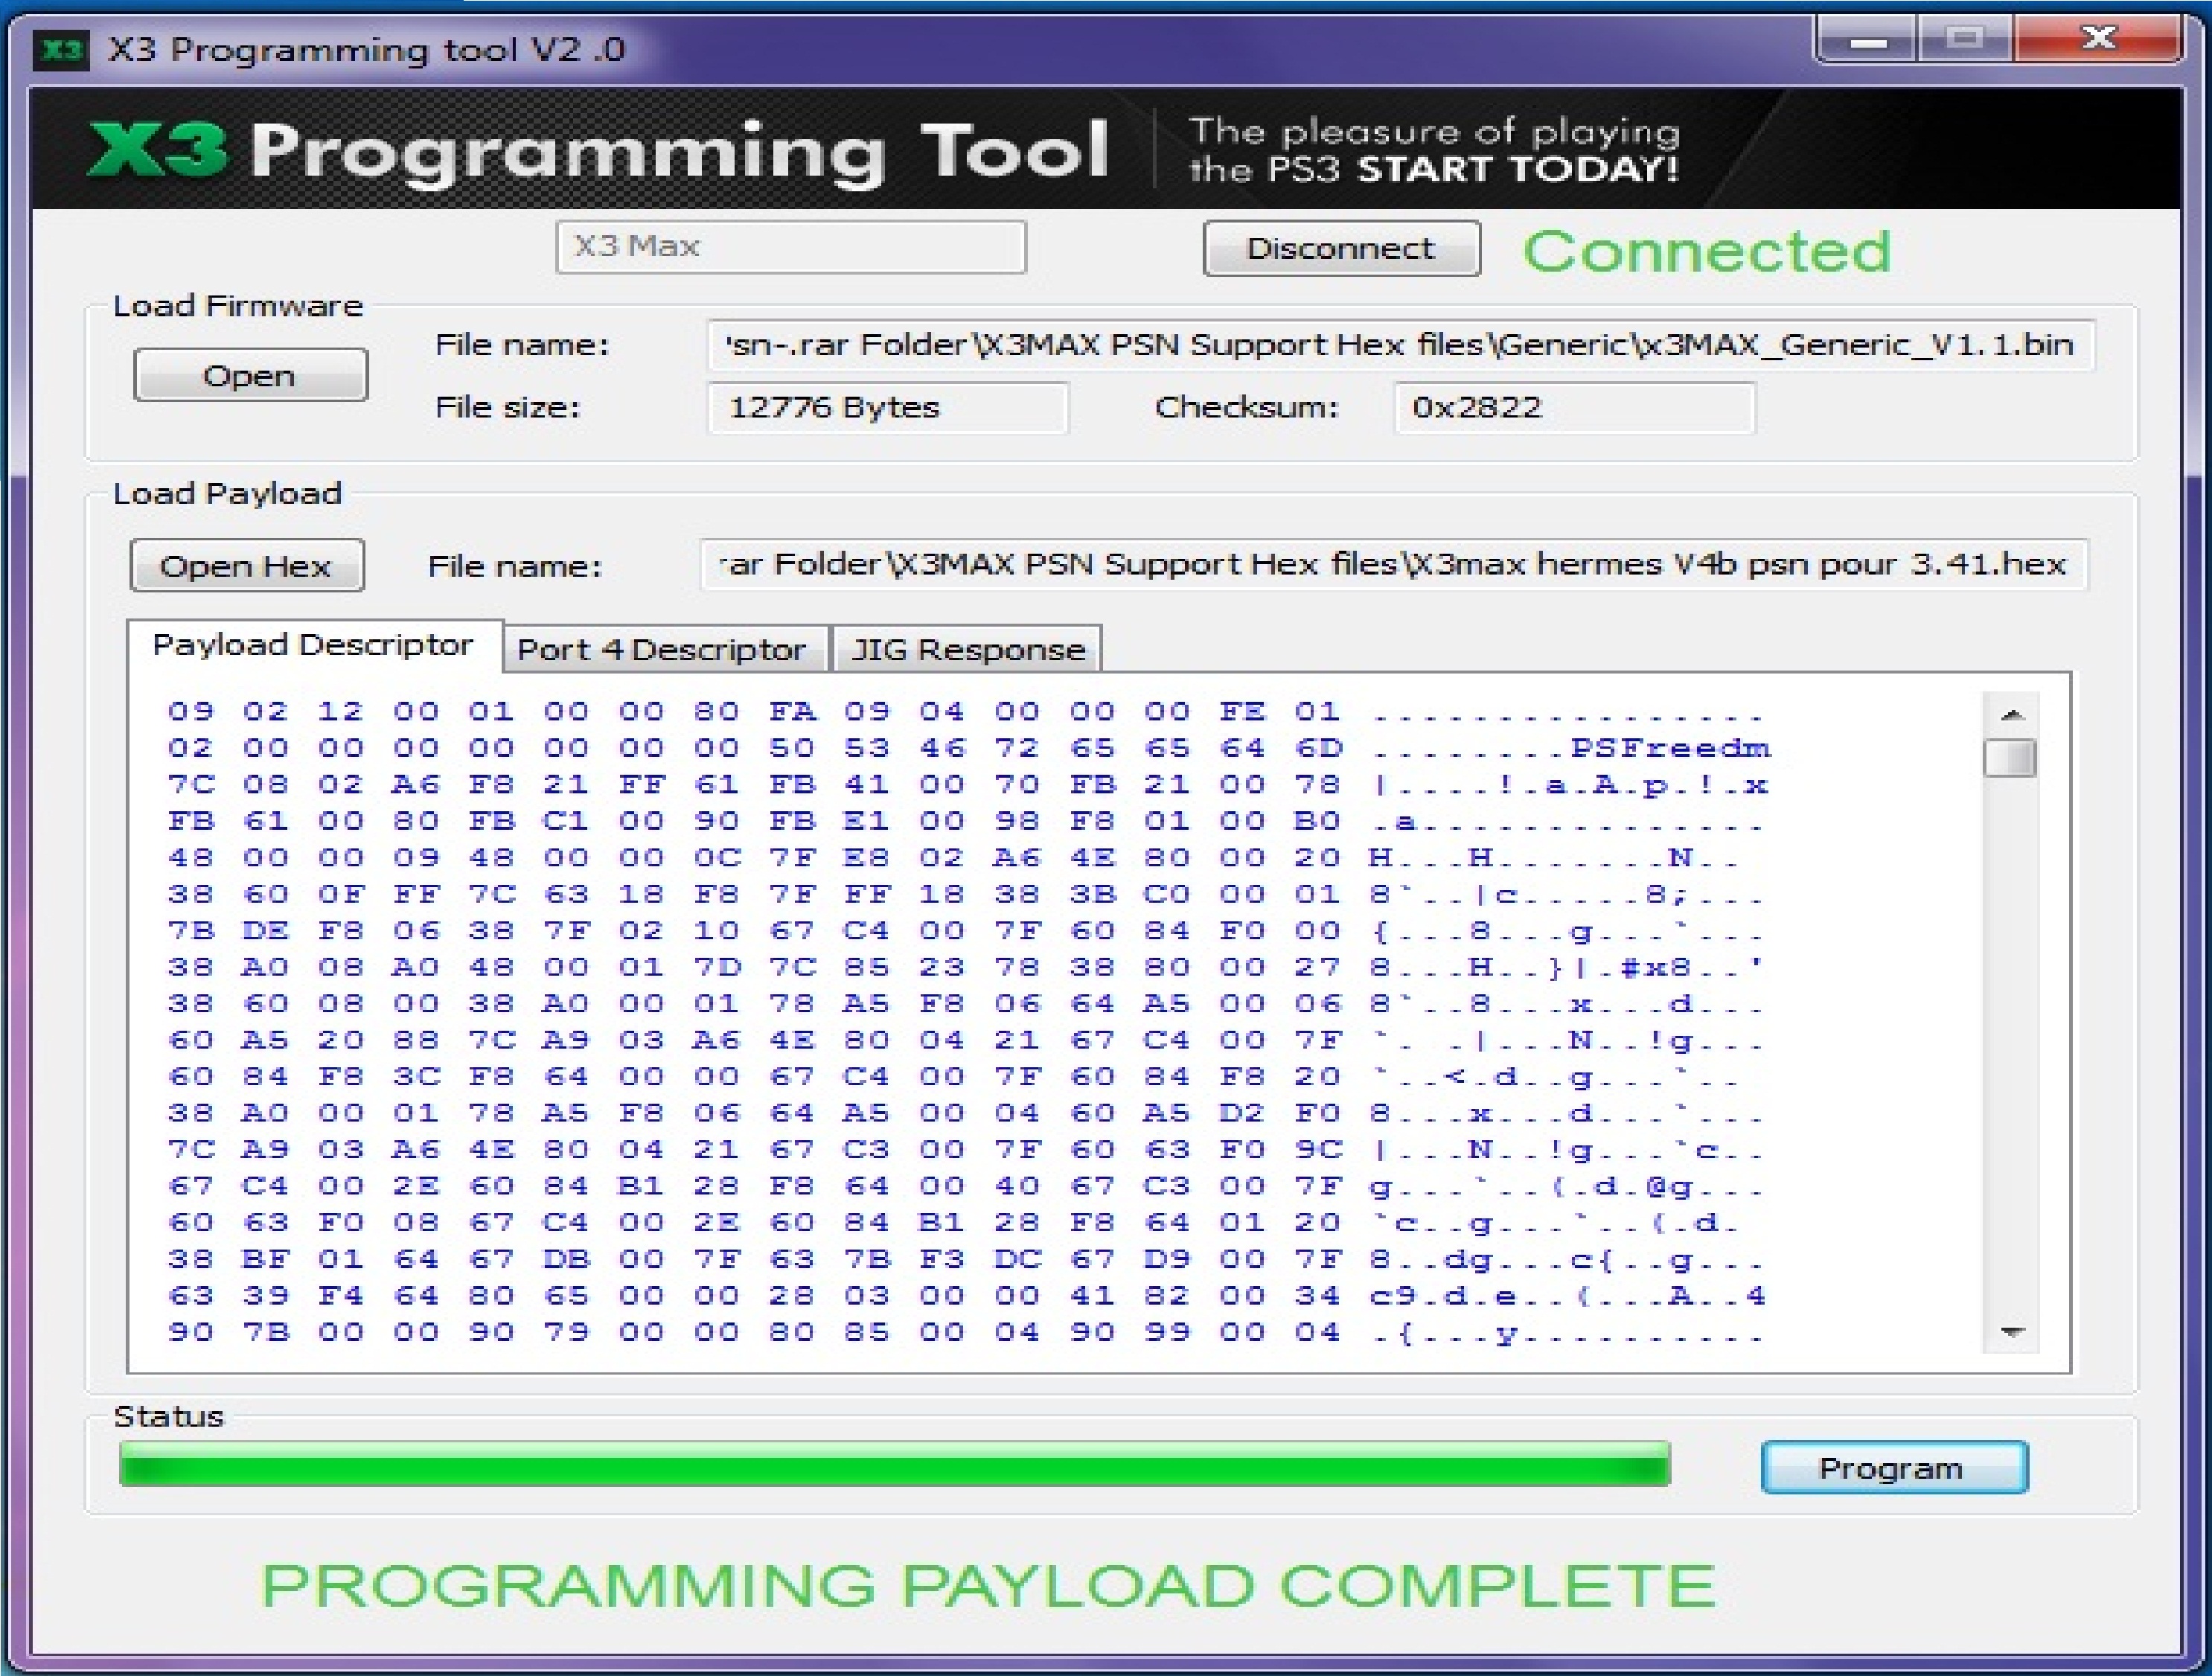Click hex row starting 7B DE F8 06
The image size is (2212, 1676).
[x=965, y=930]
